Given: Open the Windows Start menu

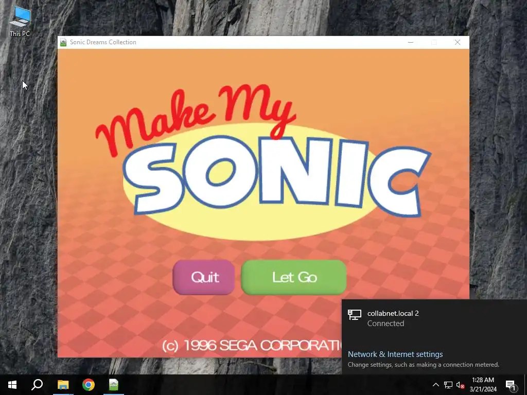Looking at the screenshot, I should [12, 385].
